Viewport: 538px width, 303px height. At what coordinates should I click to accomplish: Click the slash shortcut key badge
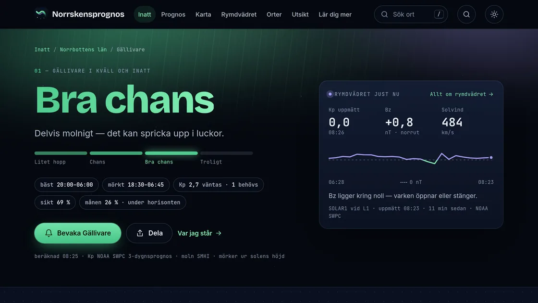pos(439,14)
